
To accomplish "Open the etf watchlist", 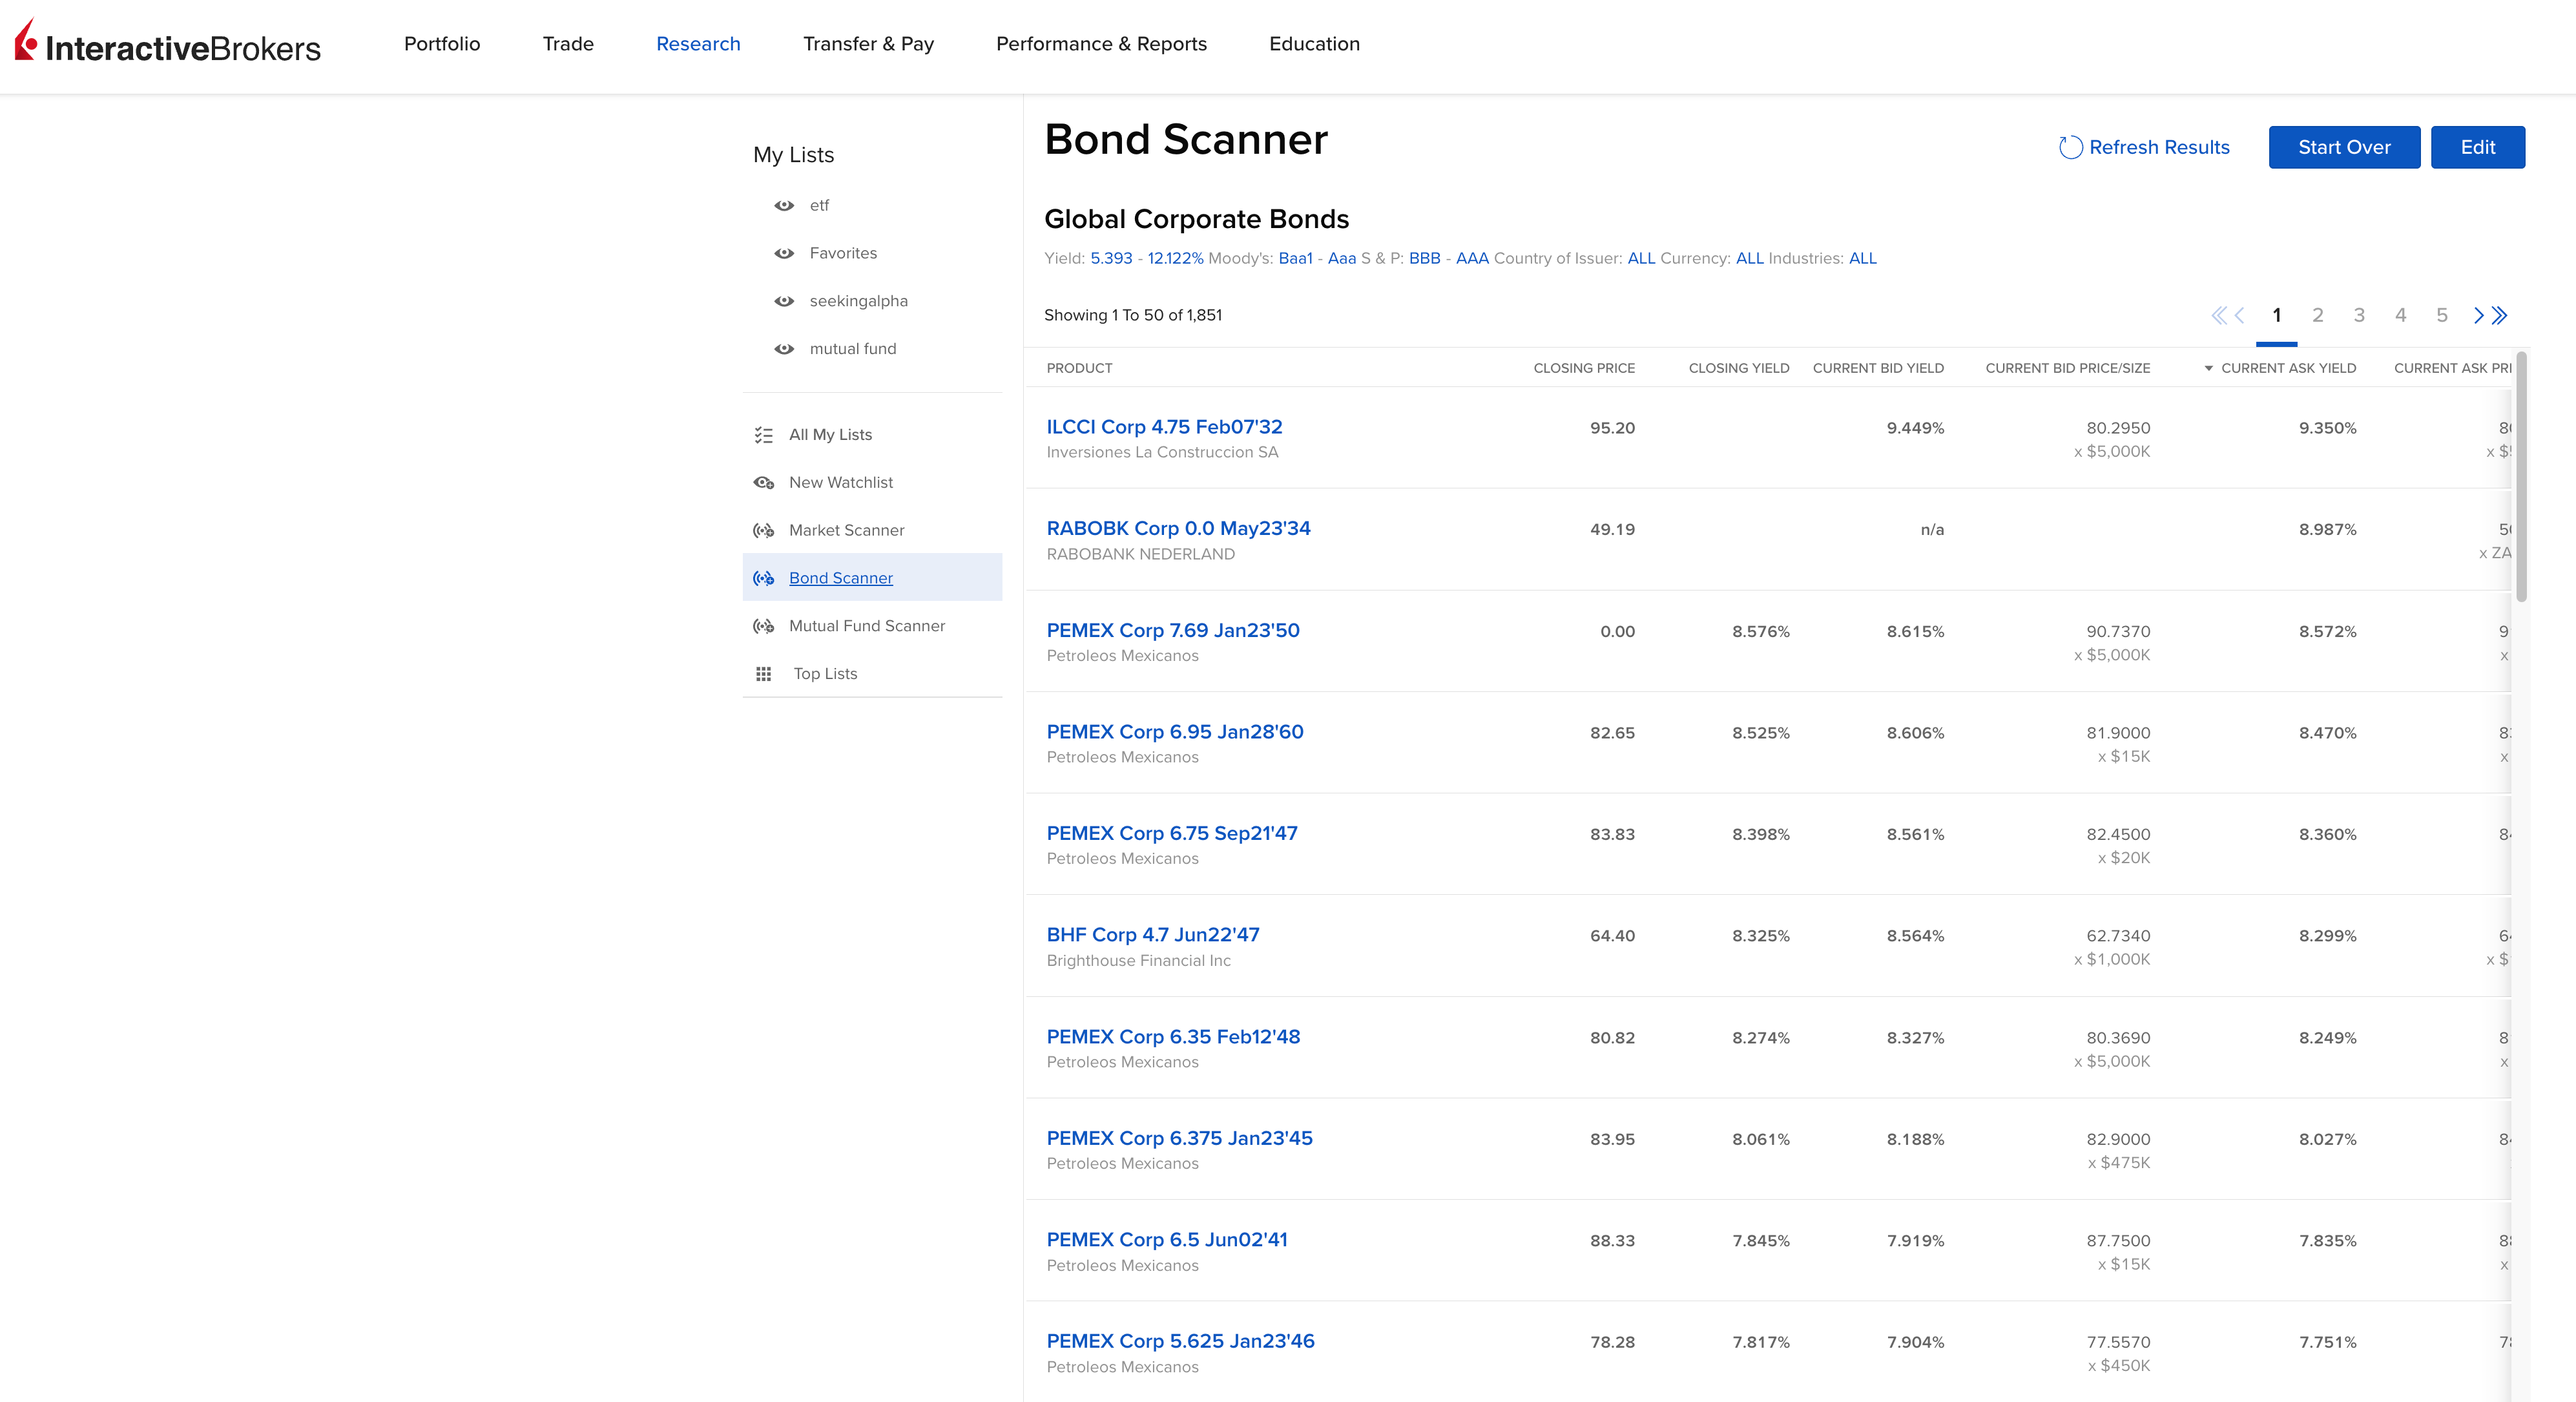I will point(819,206).
